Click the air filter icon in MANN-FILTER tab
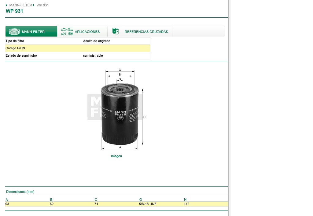The width and height of the screenshot is (313, 216). point(14,31)
